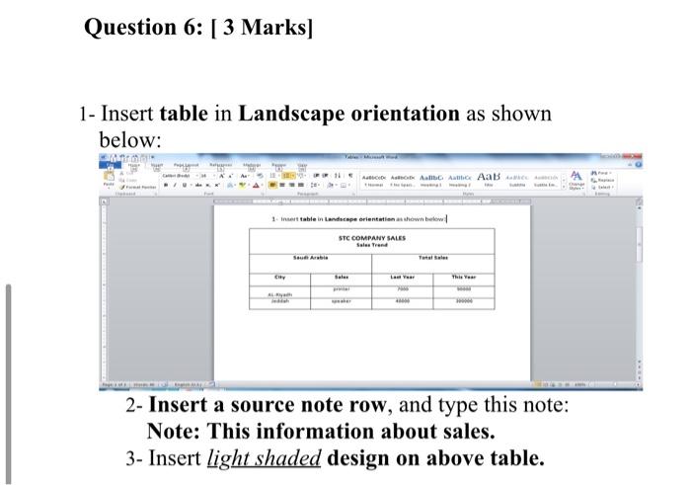
Task: Click the Increase Indent icon
Action: [325, 176]
